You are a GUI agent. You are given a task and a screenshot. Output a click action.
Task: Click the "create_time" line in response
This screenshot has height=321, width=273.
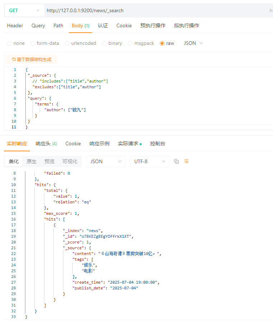116,282
